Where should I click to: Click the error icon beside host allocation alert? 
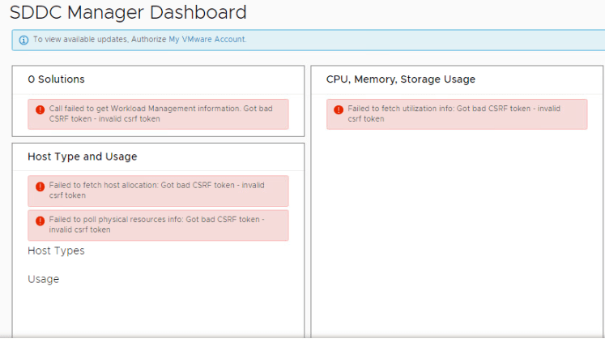40,187
